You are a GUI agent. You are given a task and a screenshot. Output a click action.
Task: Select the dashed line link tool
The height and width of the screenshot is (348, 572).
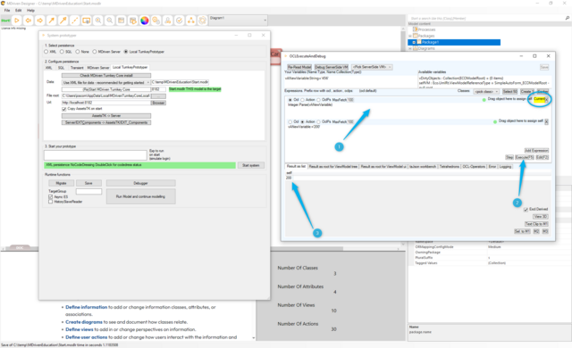click(75, 21)
